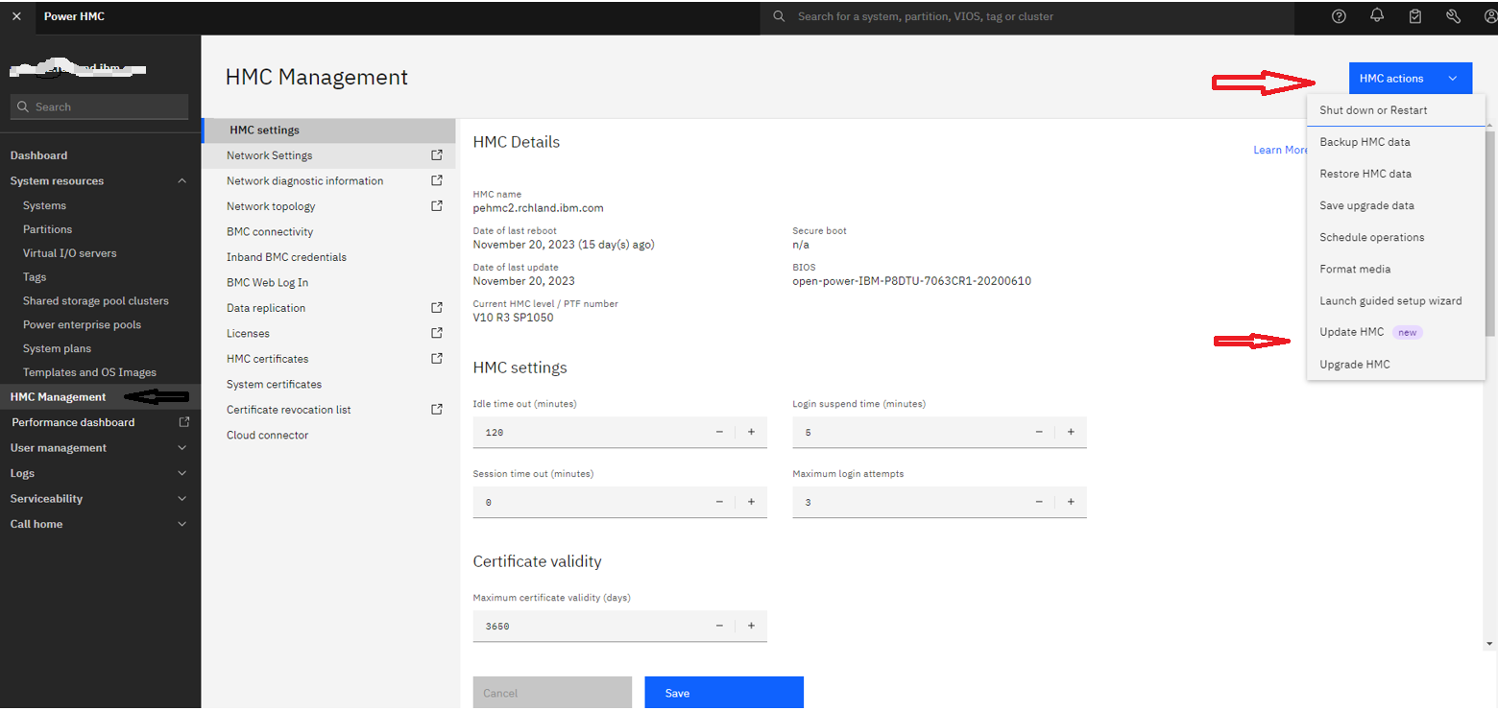1498x711 pixels.
Task: Open System plans in the sidebar
Action: 57,348
